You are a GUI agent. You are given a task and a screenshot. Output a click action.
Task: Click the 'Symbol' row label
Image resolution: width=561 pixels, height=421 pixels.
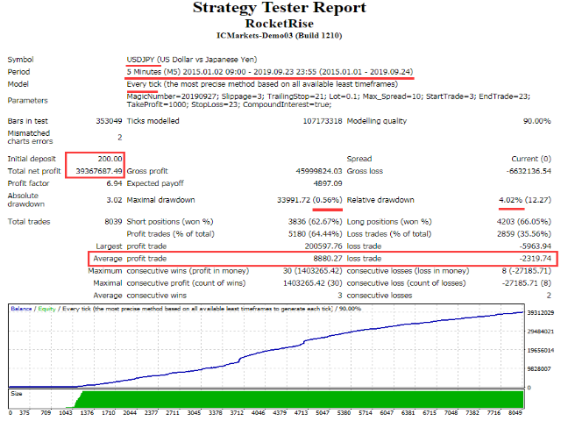[x=20, y=60]
